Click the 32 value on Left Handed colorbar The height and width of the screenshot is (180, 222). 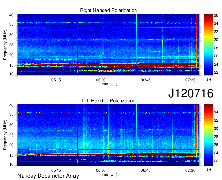click(216, 120)
